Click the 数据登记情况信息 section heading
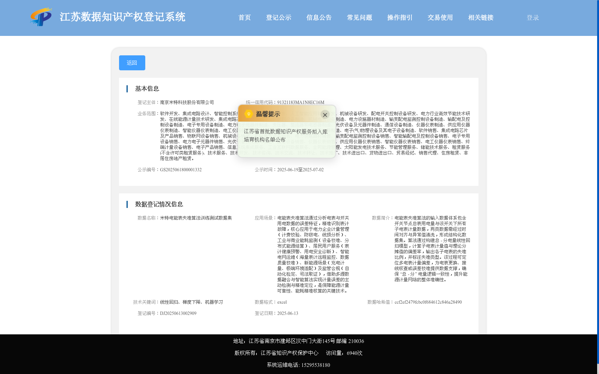Screen dimensions: 599x374 point(159,204)
